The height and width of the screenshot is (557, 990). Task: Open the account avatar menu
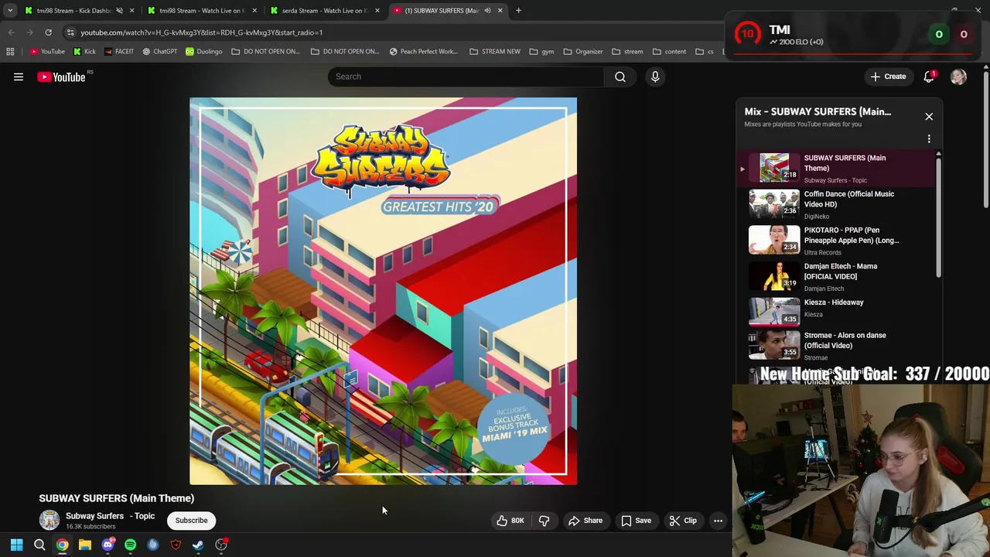[x=958, y=77]
